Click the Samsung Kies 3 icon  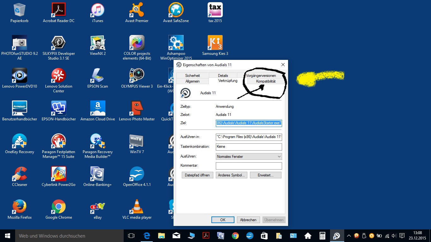215,46
